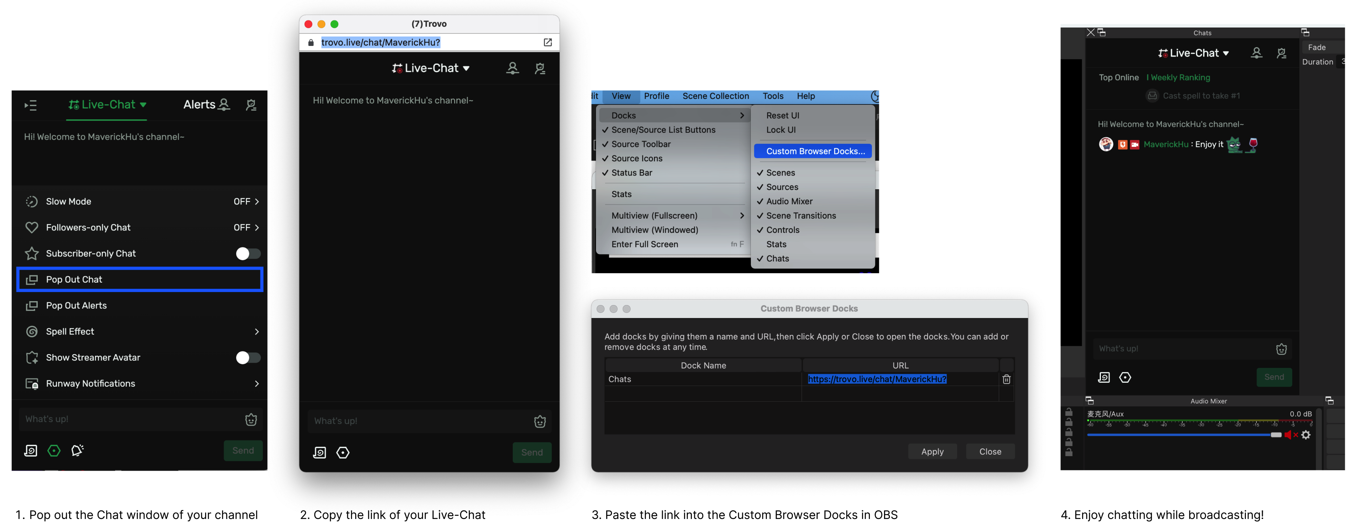Uncheck the Audio Mixer dock item

click(789, 201)
